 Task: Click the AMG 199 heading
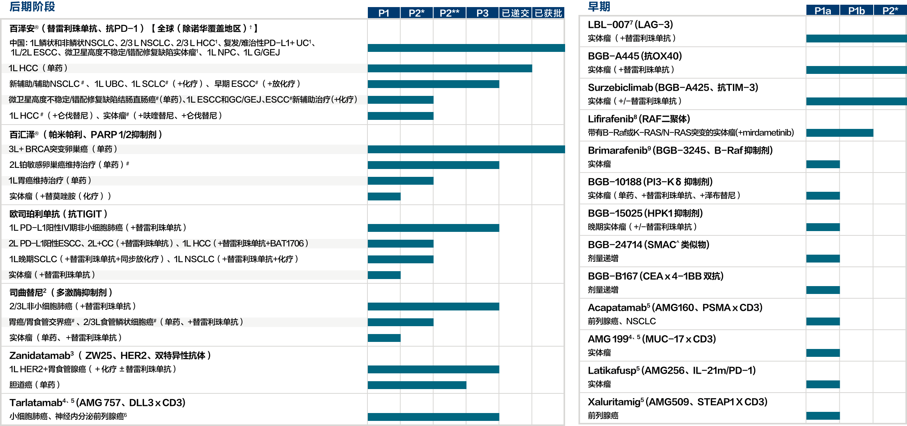click(652, 339)
